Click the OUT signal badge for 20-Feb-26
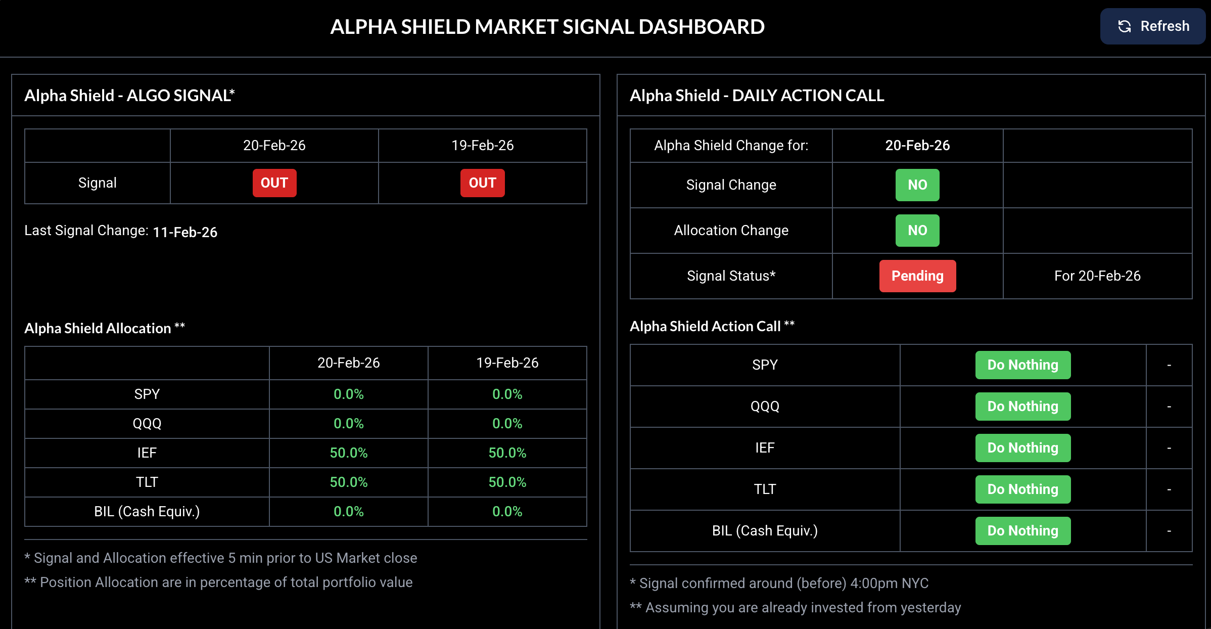The width and height of the screenshot is (1211, 629). (274, 183)
